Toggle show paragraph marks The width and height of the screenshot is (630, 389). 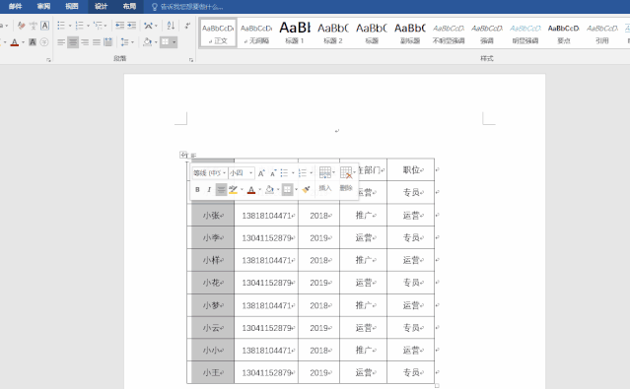187,26
